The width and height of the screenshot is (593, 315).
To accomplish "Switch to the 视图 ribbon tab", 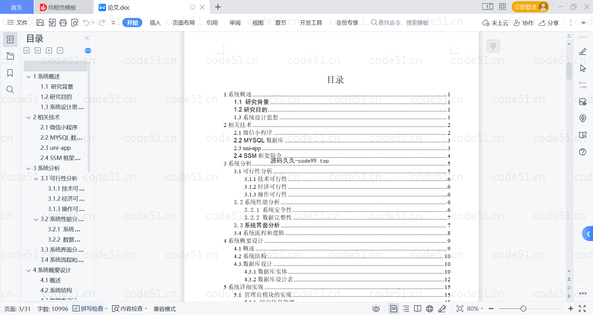I will [258, 23].
